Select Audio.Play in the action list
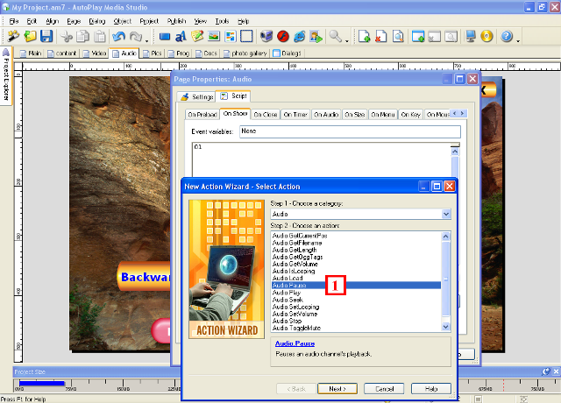Image resolution: width=561 pixels, height=403 pixels. [x=287, y=293]
